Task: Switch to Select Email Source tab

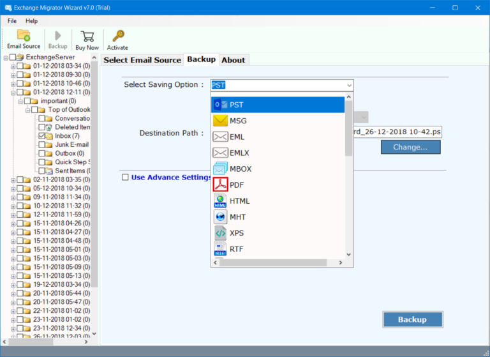Action: (142, 60)
